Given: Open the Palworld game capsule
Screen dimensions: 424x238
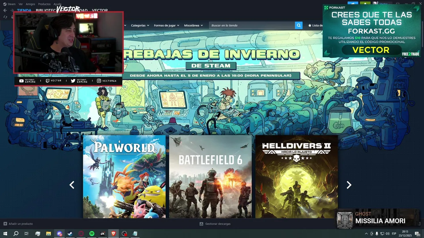Looking at the screenshot, I should pos(124,177).
